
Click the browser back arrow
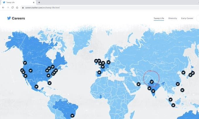3,7
